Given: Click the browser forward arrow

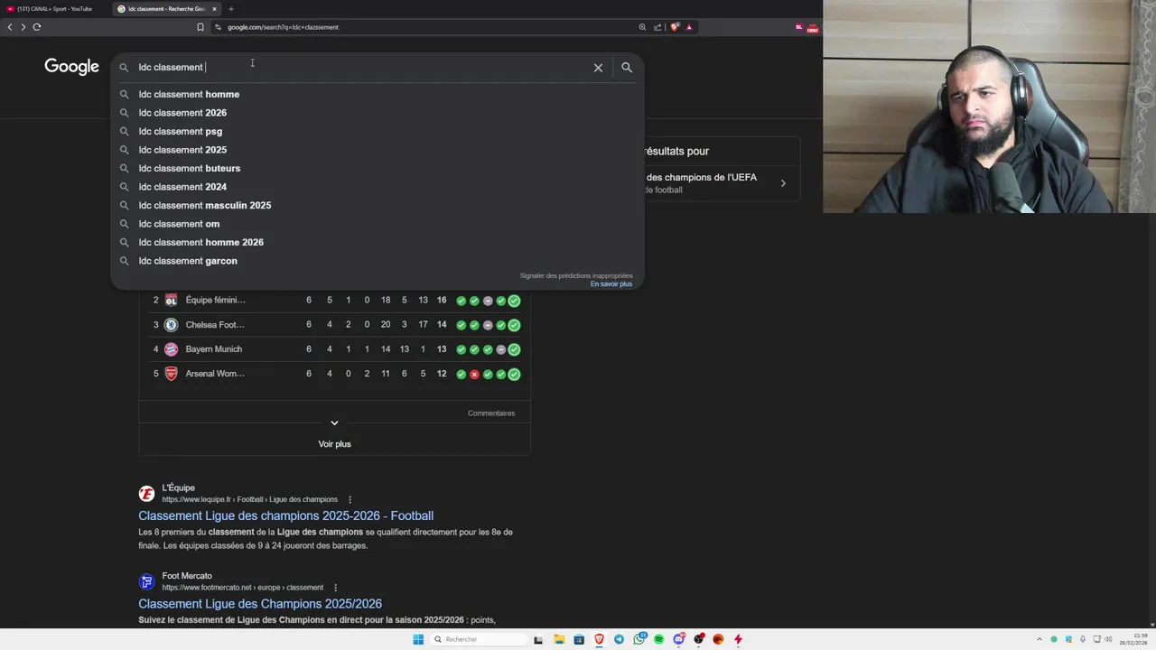Looking at the screenshot, I should coord(23,27).
